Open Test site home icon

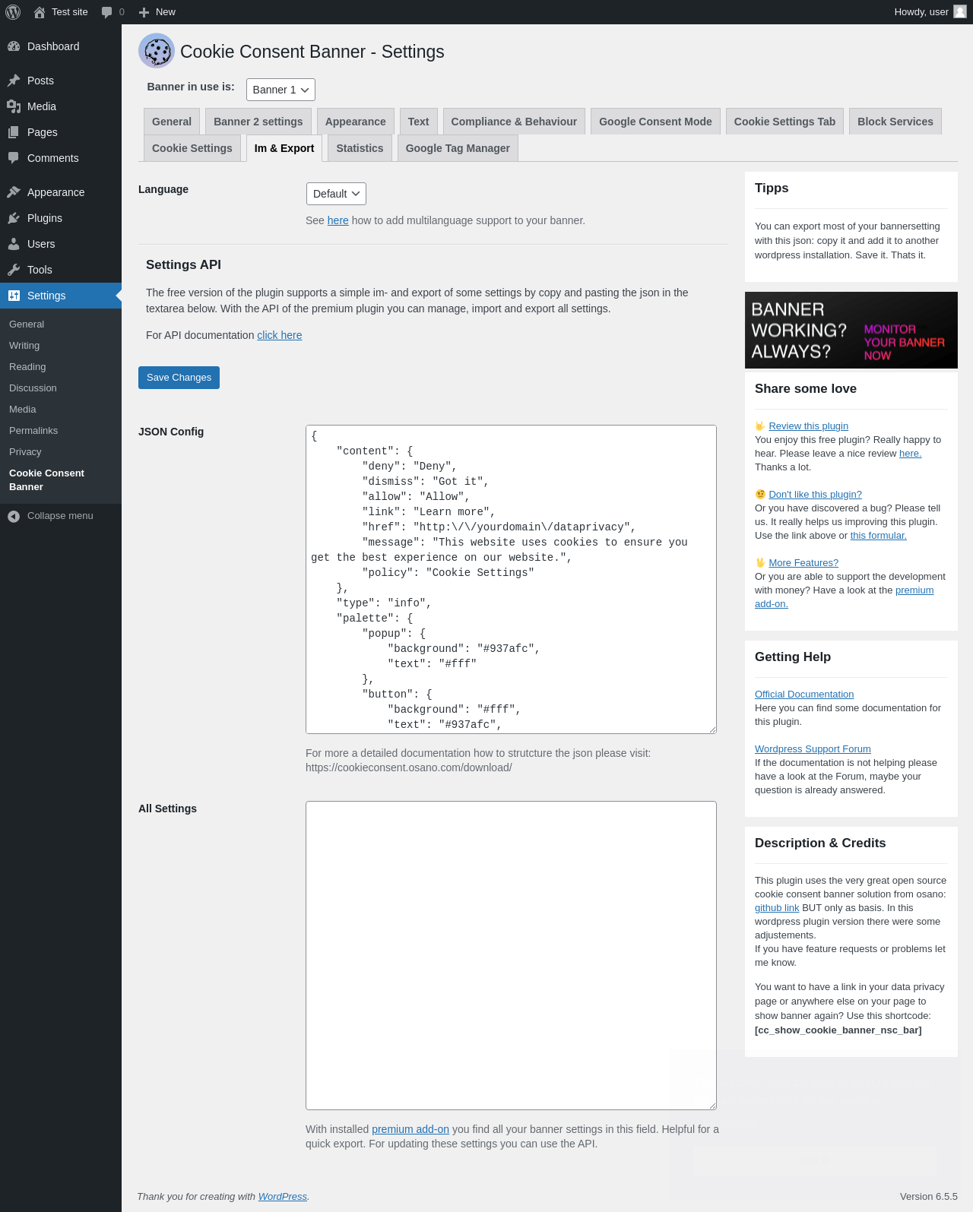coord(40,12)
